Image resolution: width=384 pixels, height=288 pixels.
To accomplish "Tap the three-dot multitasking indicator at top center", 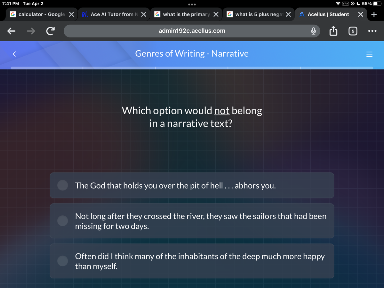I will 192,4.
